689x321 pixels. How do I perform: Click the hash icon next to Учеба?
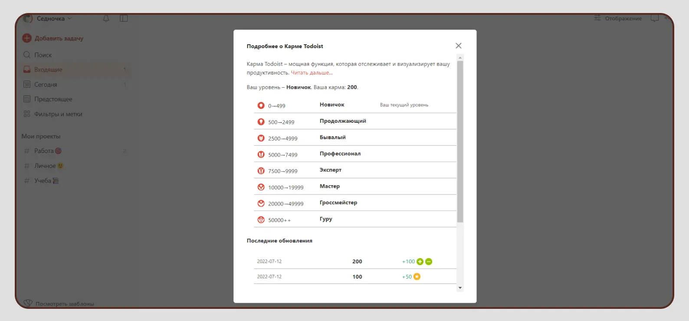click(x=27, y=180)
